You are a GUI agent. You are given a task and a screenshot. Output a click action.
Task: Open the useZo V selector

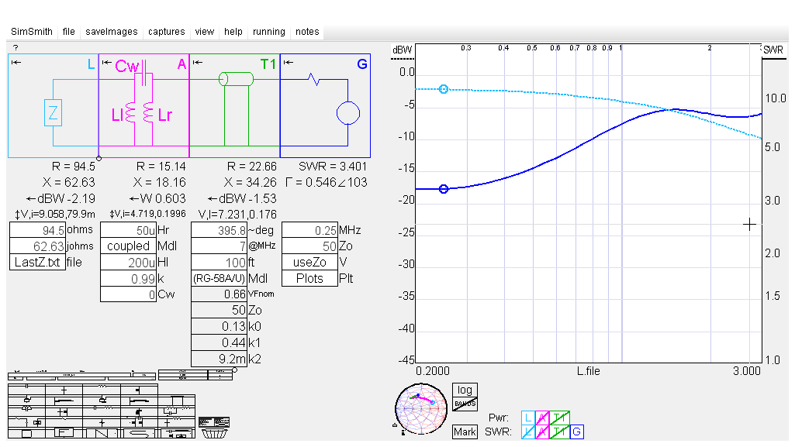(x=309, y=262)
